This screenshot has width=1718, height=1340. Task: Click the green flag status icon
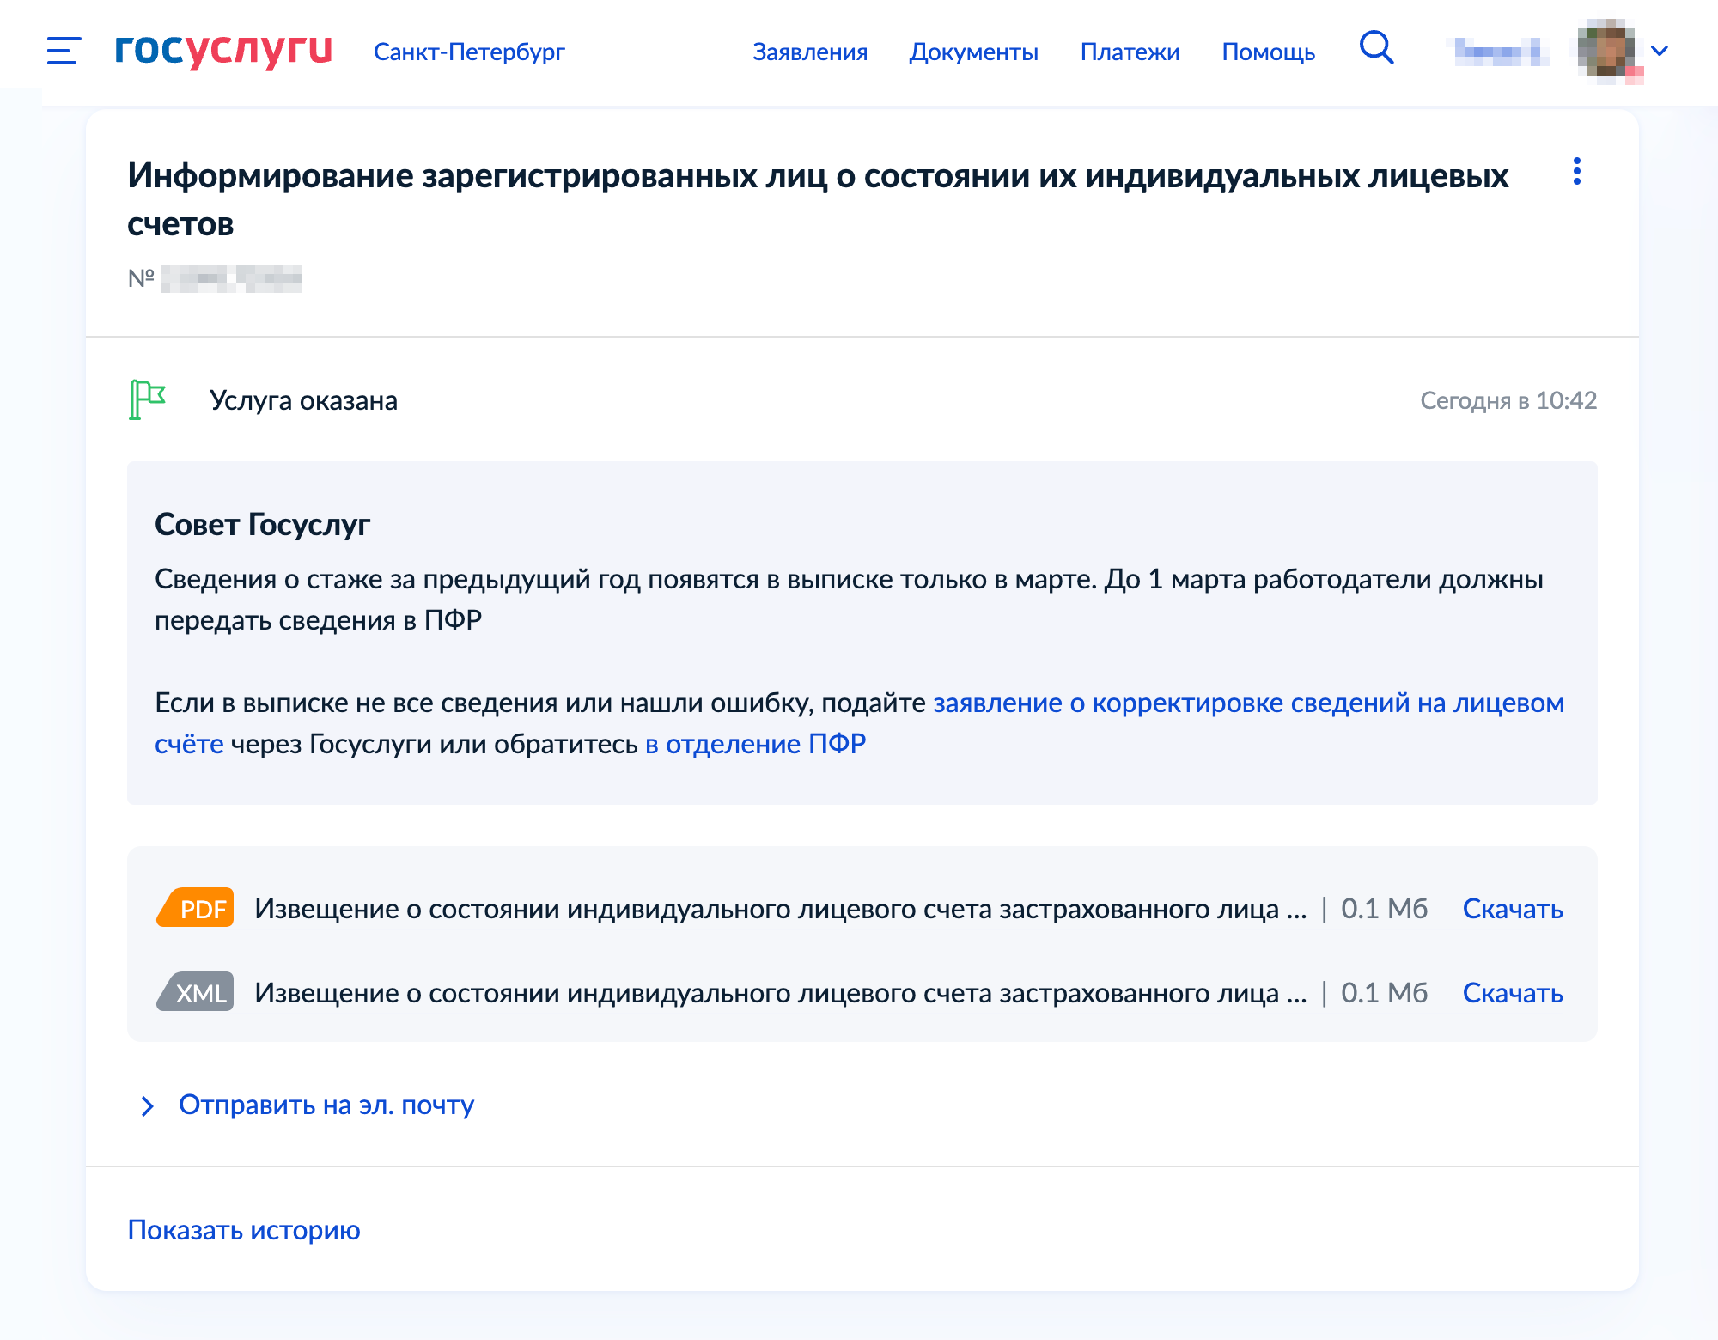point(147,400)
